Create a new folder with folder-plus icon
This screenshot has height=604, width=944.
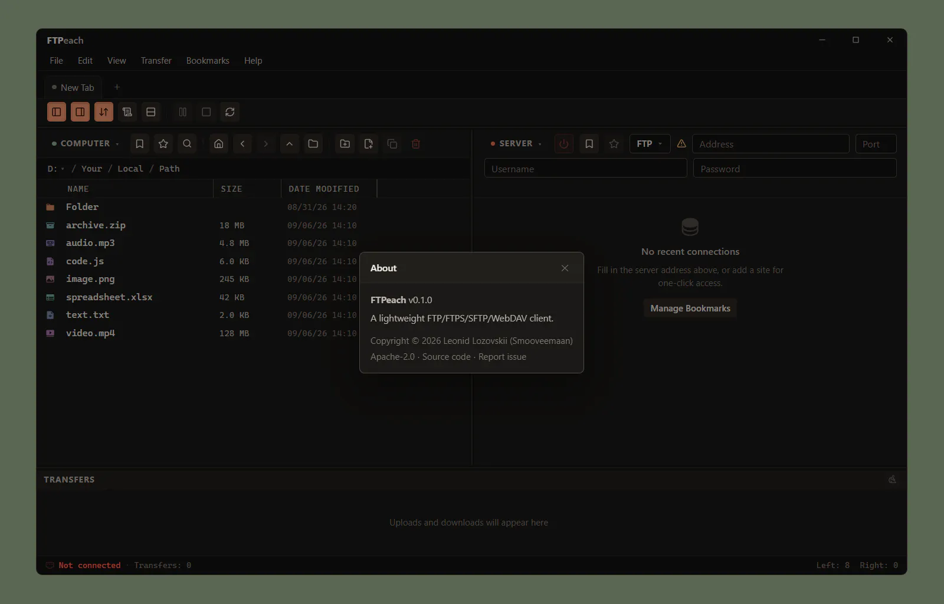(x=345, y=144)
